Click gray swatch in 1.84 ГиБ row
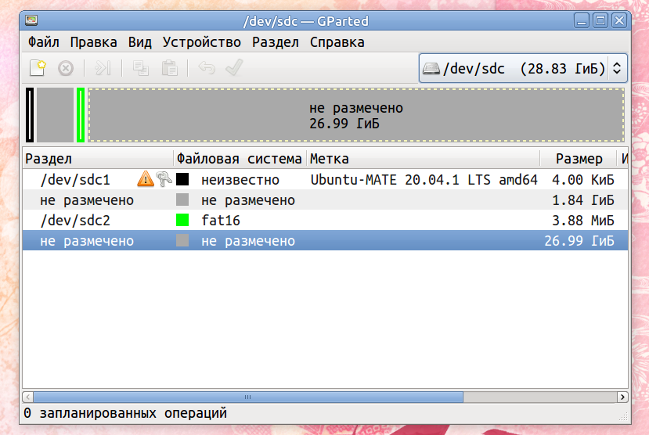649x435 pixels. [x=182, y=200]
